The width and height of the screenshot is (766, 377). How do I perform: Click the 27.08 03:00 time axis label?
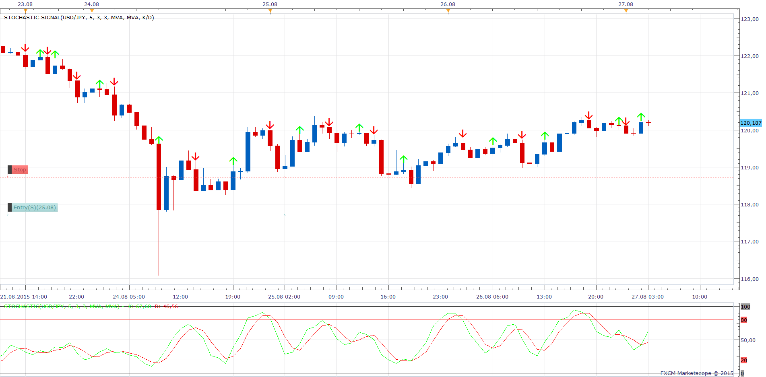point(648,297)
